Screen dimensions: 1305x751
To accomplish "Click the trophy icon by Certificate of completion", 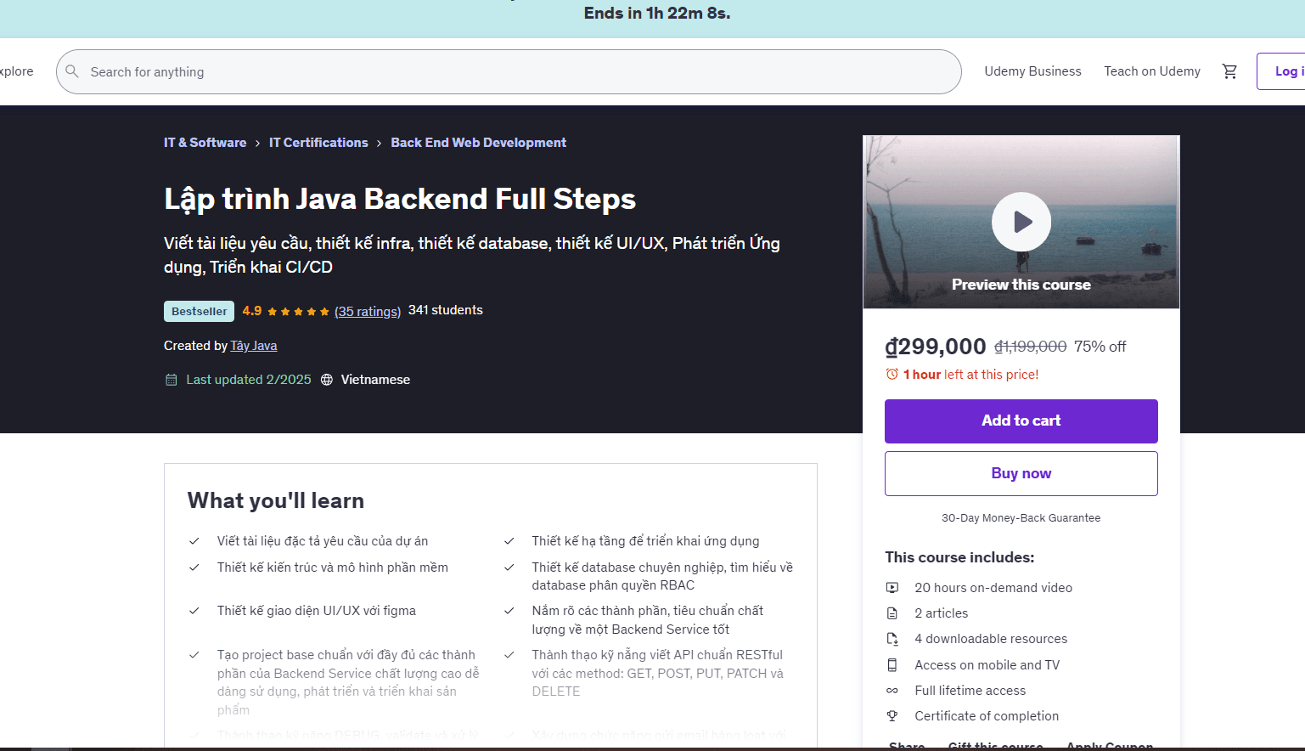I will coord(892,716).
